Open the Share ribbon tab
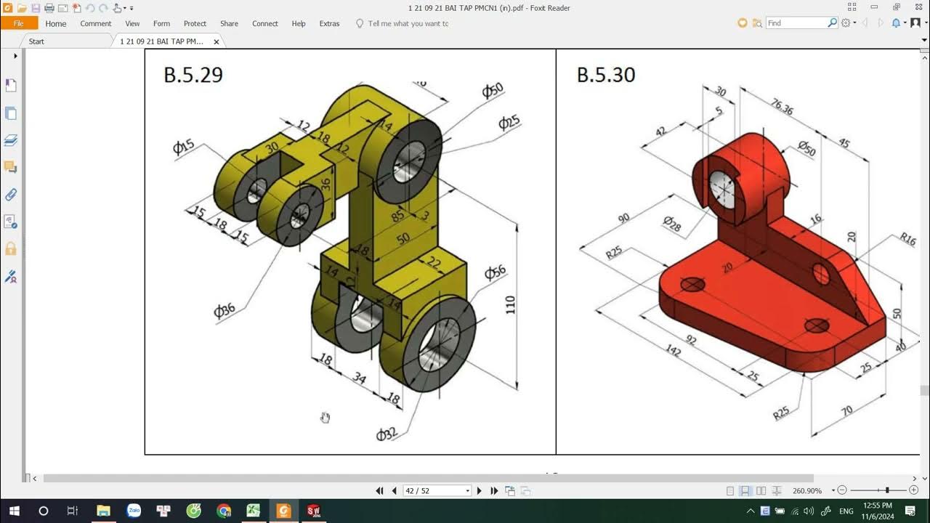Screen dimensions: 930x523 click(x=229, y=23)
